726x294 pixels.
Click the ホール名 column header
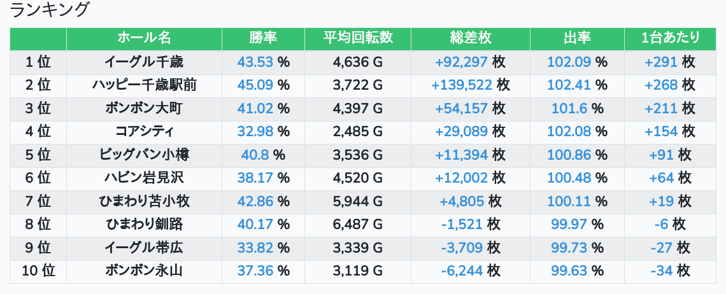144,38
